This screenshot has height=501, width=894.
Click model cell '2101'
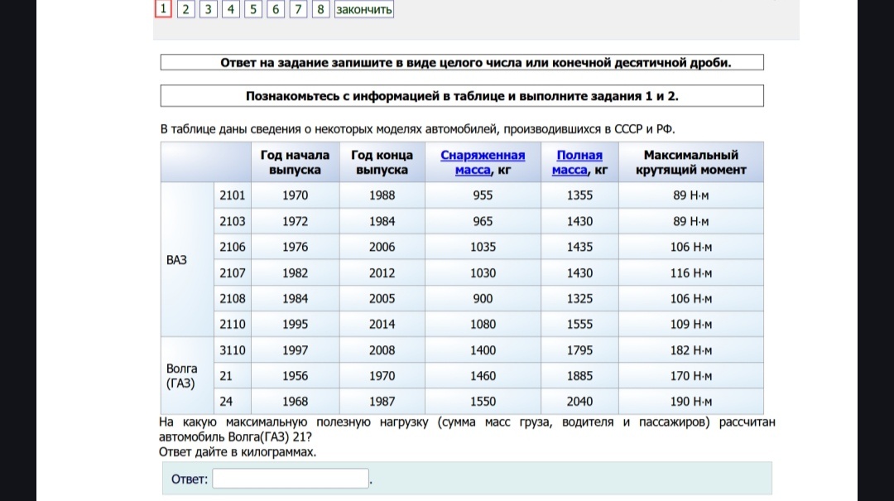tap(233, 195)
